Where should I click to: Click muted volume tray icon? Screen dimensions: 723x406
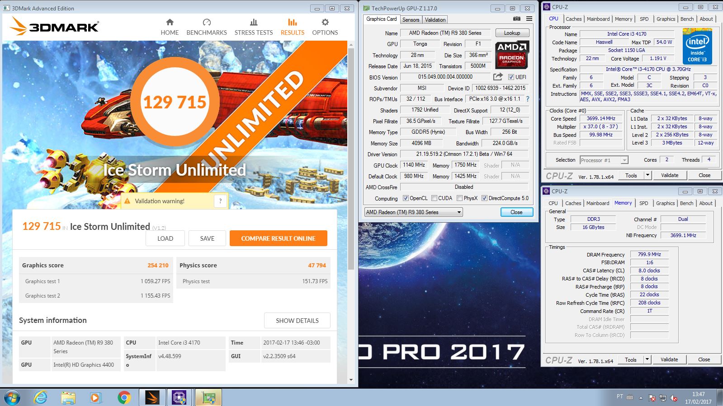[674, 398]
